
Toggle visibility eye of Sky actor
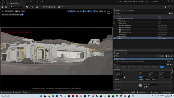pyautogui.click(x=114, y=38)
